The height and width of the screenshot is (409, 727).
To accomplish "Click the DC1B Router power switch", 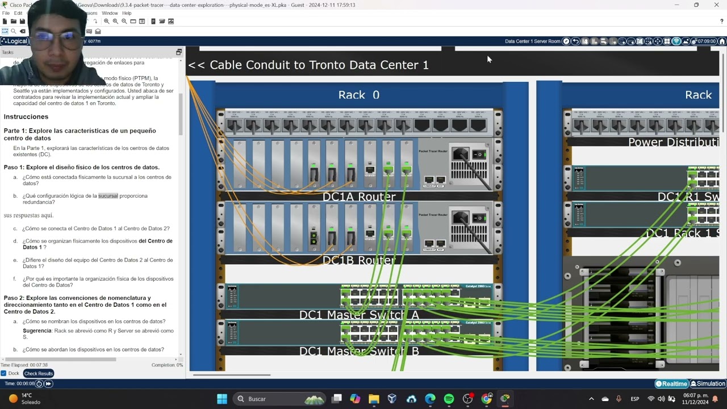I will tap(480, 218).
